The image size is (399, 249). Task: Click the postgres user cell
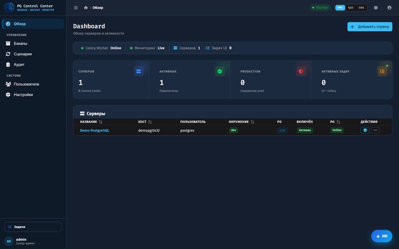click(x=187, y=130)
